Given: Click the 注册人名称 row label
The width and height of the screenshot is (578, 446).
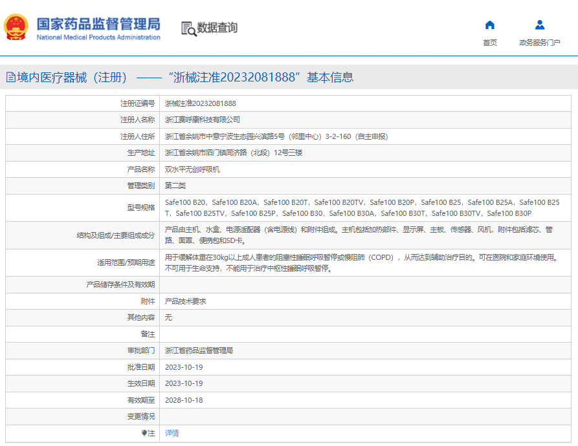Looking at the screenshot, I should (137, 120).
